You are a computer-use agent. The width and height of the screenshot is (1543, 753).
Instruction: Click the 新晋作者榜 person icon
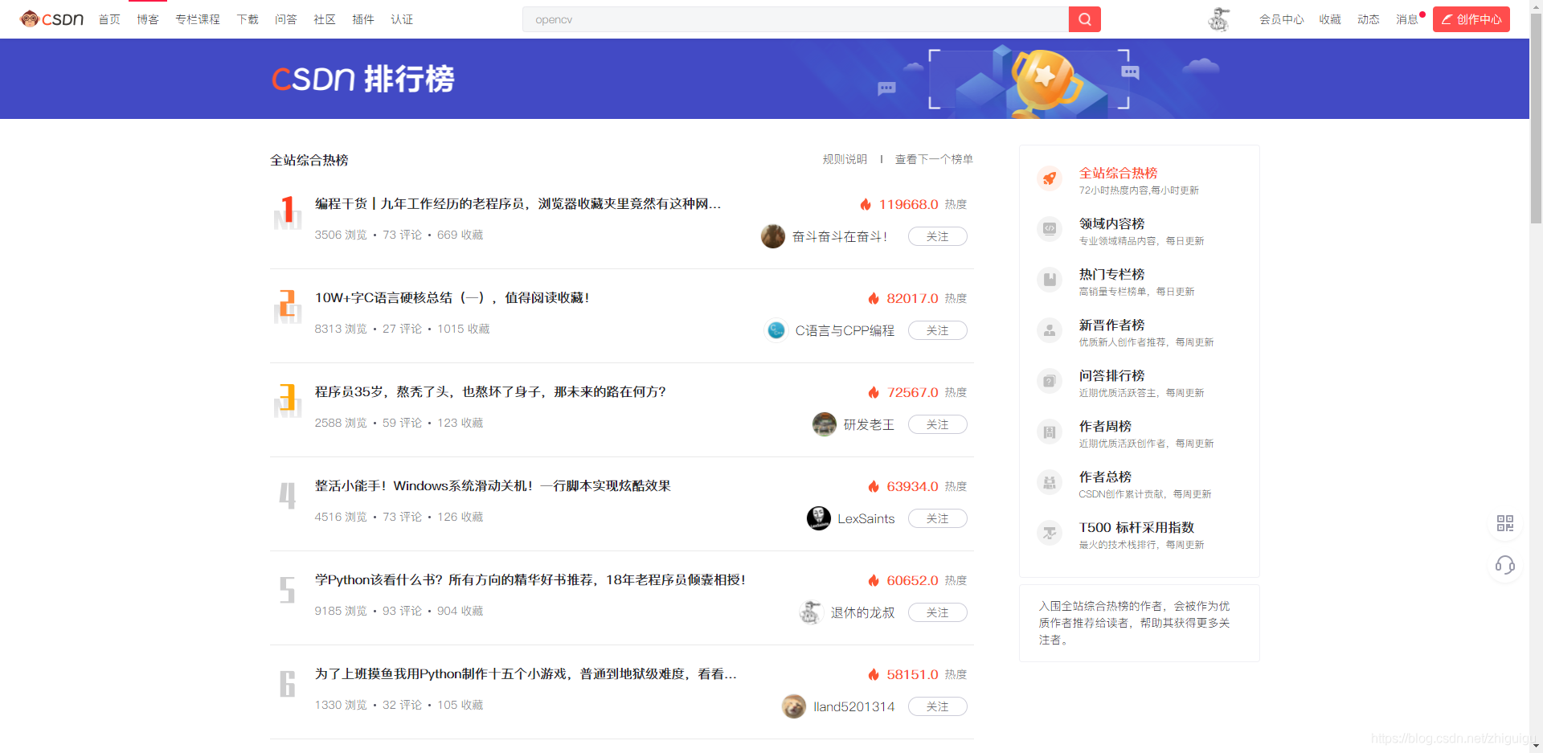(x=1050, y=330)
